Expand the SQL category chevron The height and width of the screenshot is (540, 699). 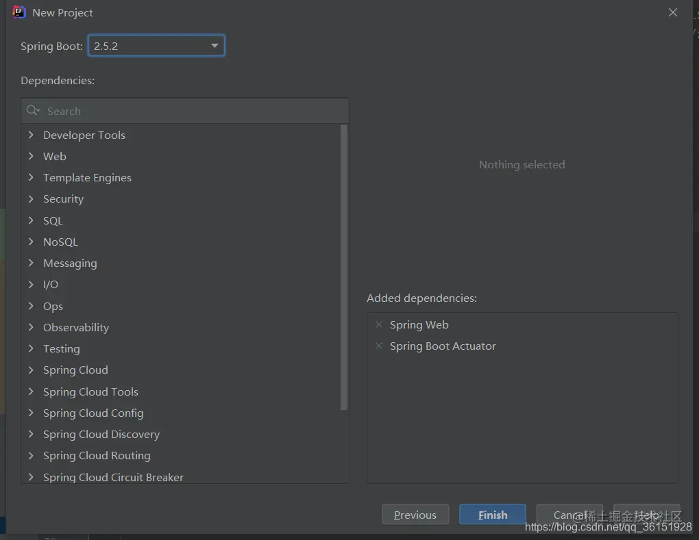(x=31, y=220)
